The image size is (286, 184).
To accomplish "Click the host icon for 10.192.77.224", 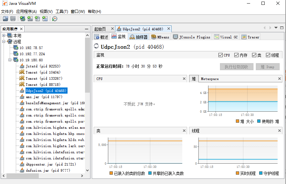I will coord(16,54).
